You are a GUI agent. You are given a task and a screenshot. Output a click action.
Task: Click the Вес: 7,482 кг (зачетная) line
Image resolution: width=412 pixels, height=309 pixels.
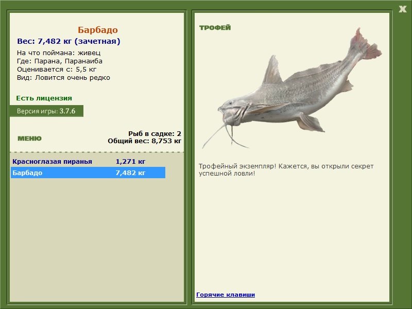point(68,41)
